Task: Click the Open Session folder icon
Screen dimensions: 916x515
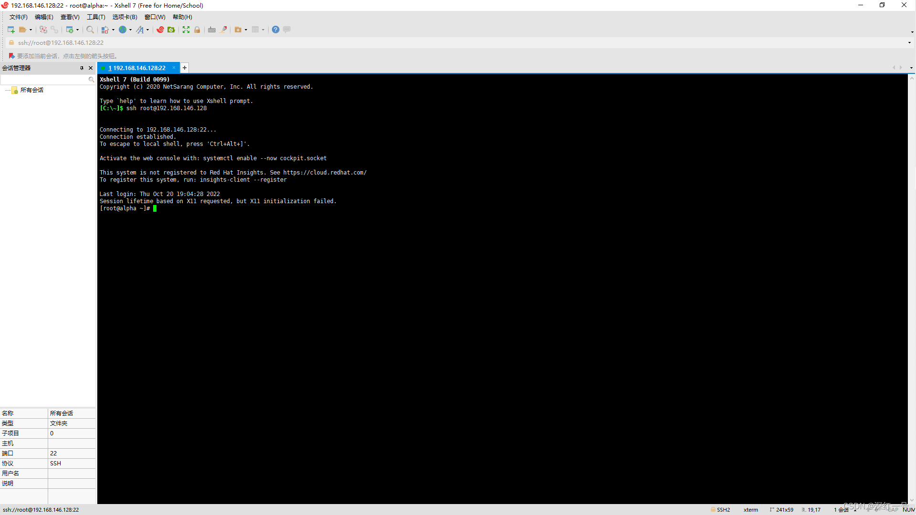Action: 22,30
